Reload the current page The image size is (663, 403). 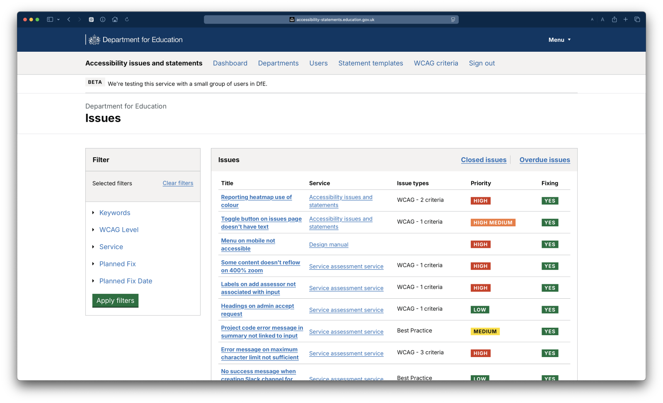click(x=127, y=19)
